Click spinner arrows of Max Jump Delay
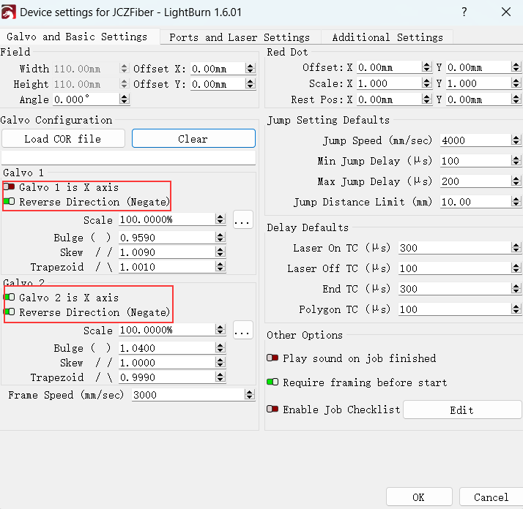 516,181
